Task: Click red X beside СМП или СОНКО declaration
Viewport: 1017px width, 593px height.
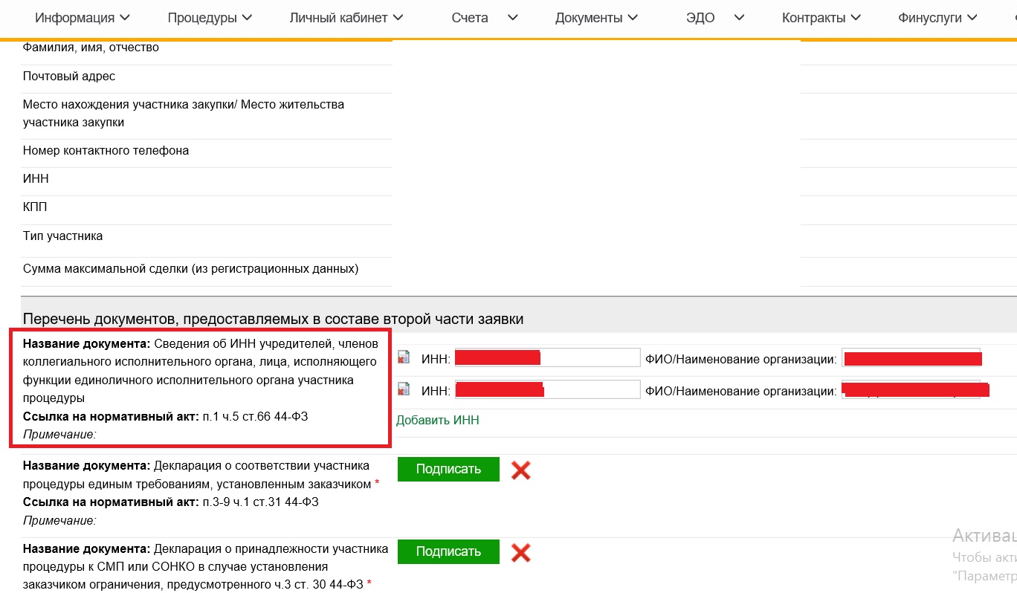Action: (x=520, y=553)
